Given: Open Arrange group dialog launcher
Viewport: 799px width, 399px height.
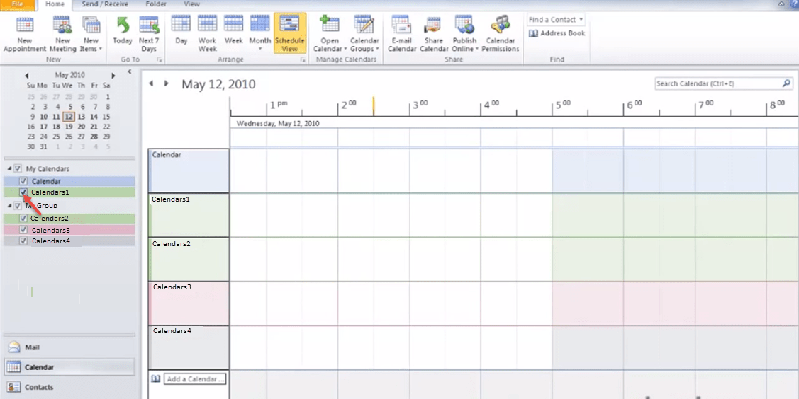Looking at the screenshot, I should point(303,60).
